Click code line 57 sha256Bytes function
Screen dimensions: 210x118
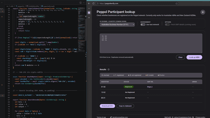click(43, 77)
